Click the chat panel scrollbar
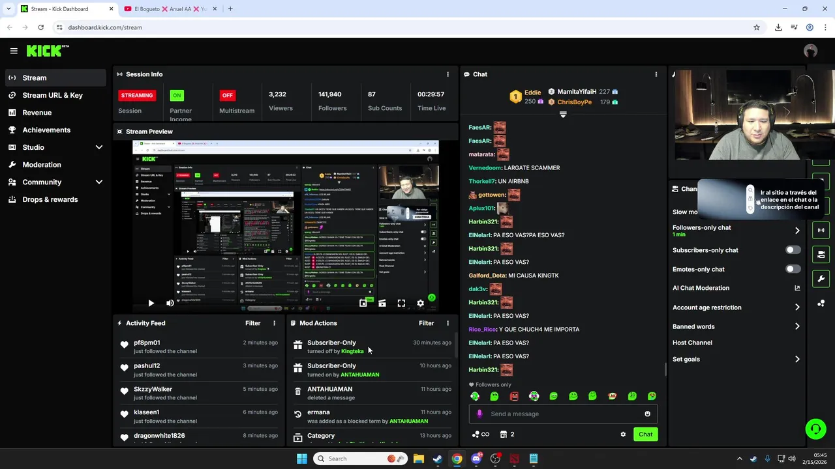Viewport: 835px width, 469px height. 665,369
